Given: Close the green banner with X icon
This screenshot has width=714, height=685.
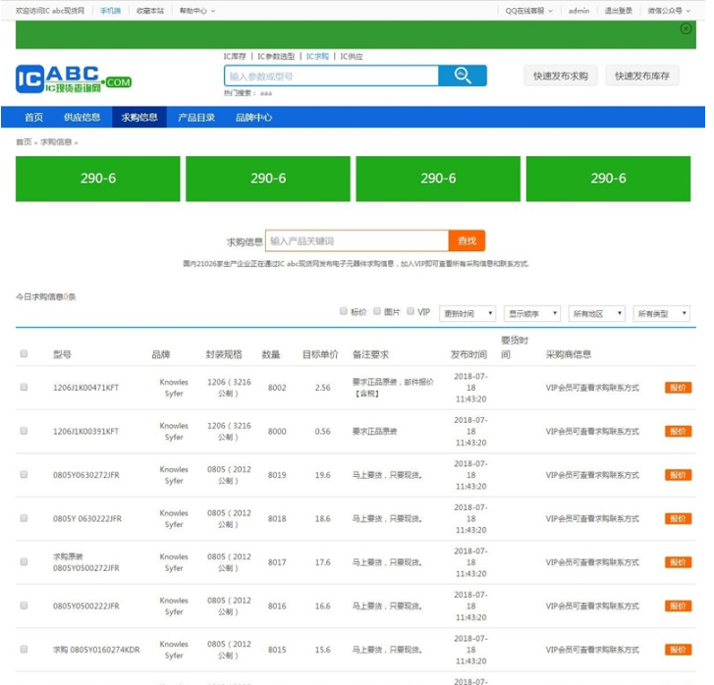Looking at the screenshot, I should pyautogui.click(x=686, y=28).
